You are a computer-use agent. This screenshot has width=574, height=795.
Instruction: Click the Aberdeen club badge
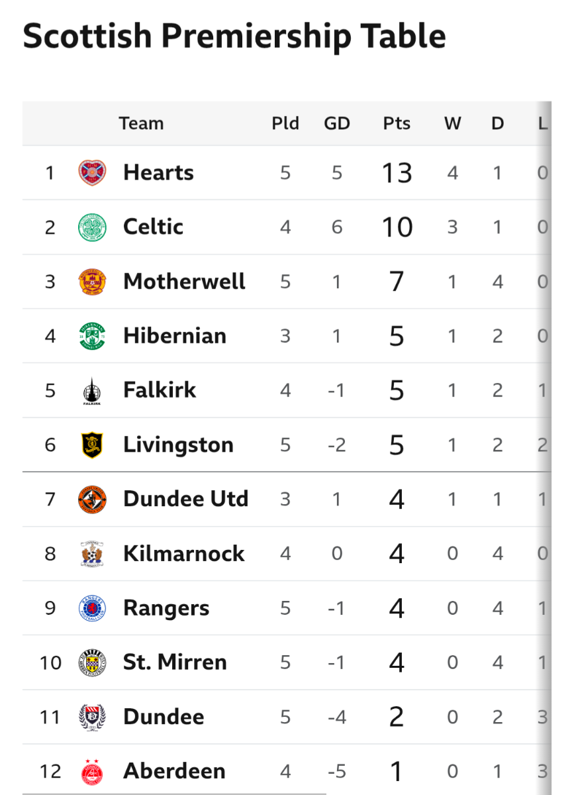click(x=92, y=771)
